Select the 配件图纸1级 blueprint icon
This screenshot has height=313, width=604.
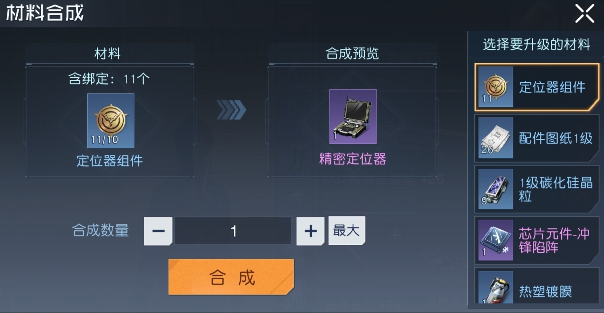[x=496, y=138]
